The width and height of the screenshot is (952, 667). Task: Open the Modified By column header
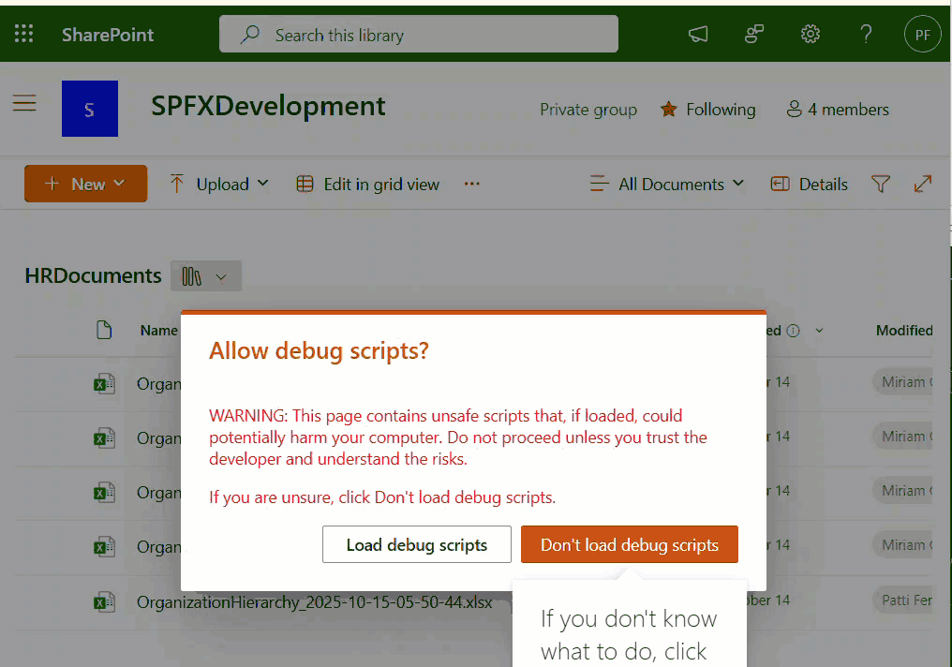(904, 330)
